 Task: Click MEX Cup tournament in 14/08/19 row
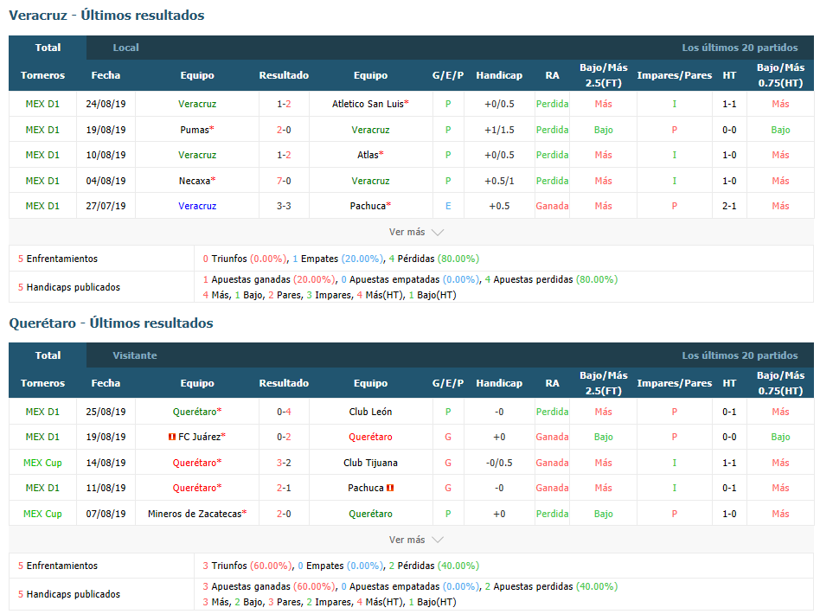tap(42, 463)
